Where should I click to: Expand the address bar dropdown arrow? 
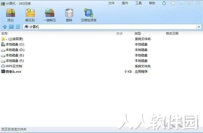[x=199, y=27]
